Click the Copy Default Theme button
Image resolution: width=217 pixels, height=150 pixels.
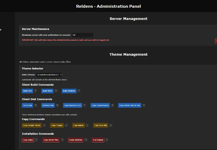click(x=32, y=125)
